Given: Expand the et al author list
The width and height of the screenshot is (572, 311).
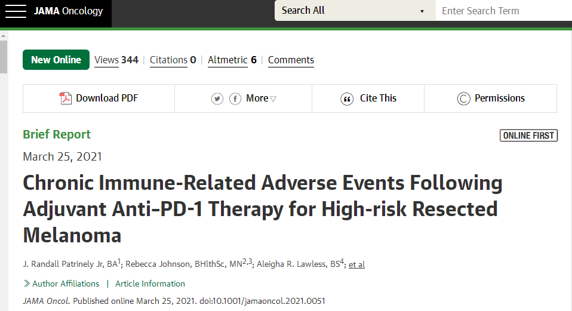Looking at the screenshot, I should click(356, 264).
